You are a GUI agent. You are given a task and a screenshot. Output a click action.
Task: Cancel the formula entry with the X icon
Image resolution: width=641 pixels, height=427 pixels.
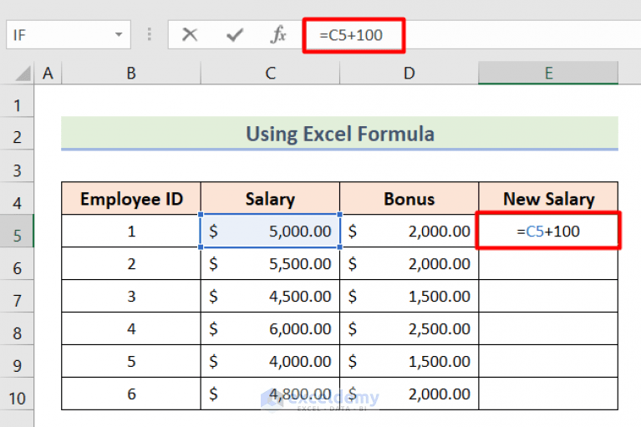click(x=190, y=35)
